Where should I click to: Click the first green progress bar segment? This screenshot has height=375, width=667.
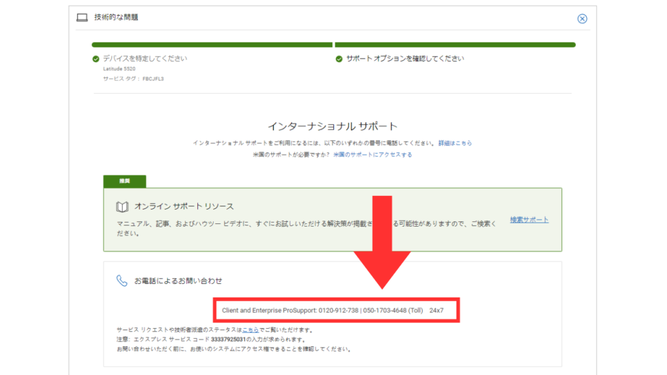(212, 45)
